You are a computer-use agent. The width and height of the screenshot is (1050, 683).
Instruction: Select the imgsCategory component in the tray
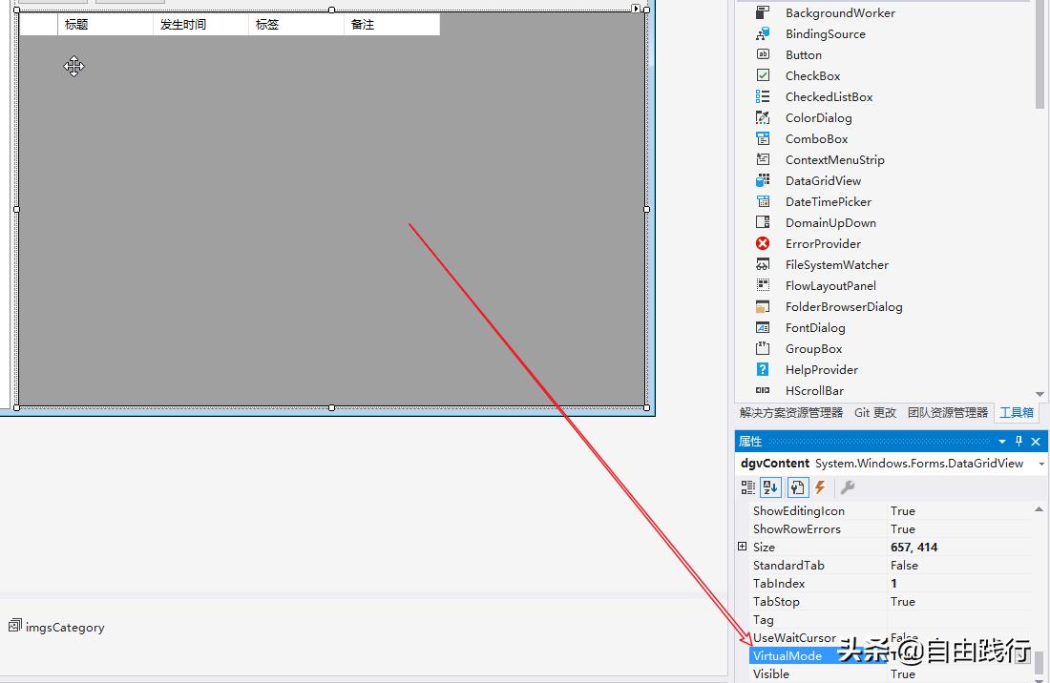[x=57, y=627]
